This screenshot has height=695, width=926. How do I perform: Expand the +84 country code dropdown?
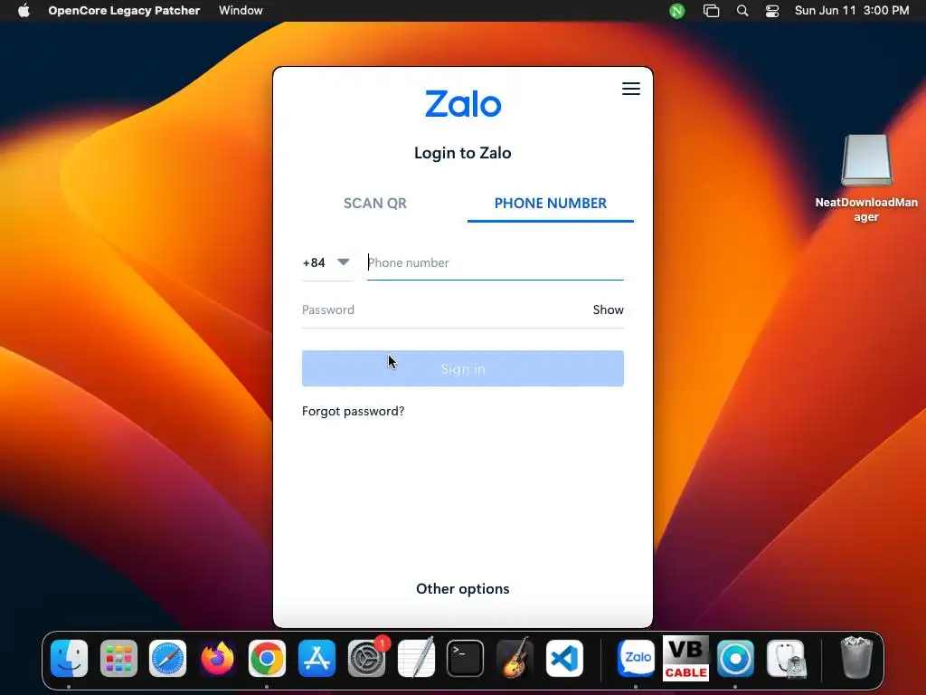tap(326, 262)
